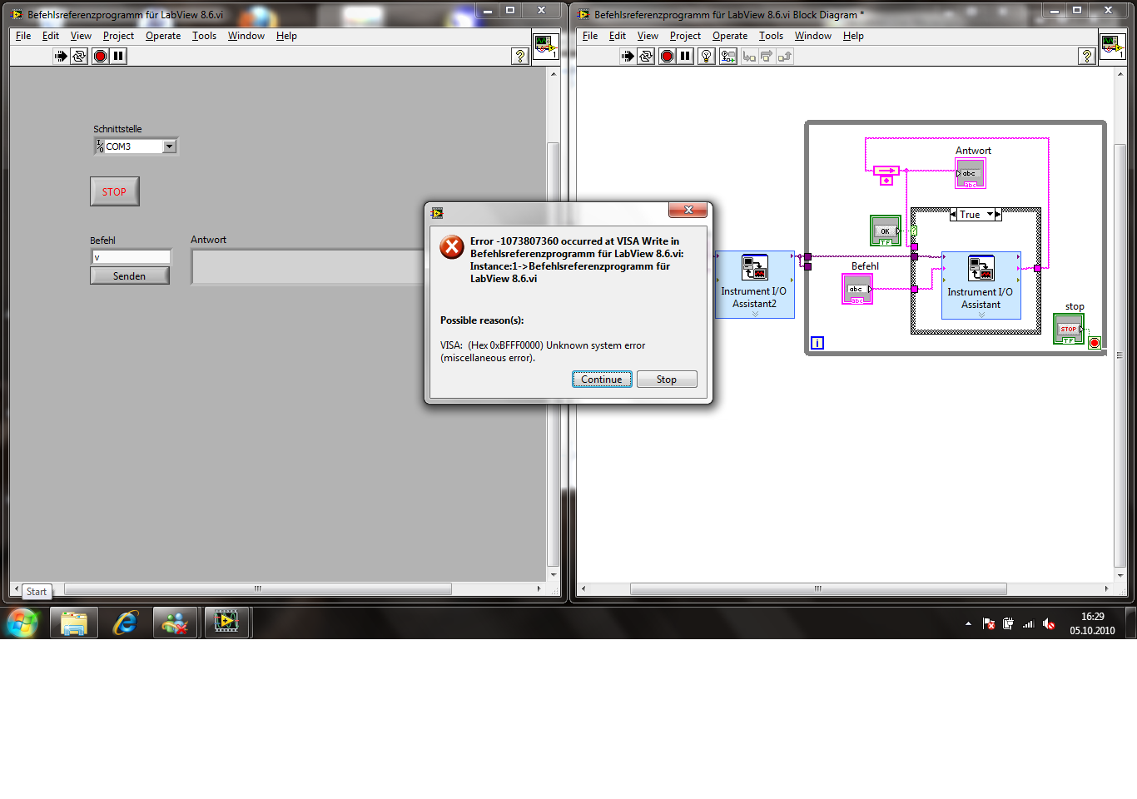Viewport: 1137px width, 799px height.
Task: Abort execution from the front panel toolbar
Action: [x=101, y=56]
